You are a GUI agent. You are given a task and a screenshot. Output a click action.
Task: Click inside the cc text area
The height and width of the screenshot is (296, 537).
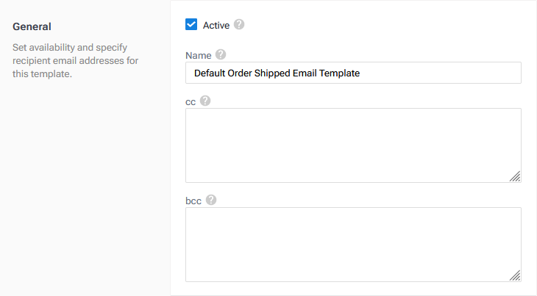pyautogui.click(x=353, y=145)
